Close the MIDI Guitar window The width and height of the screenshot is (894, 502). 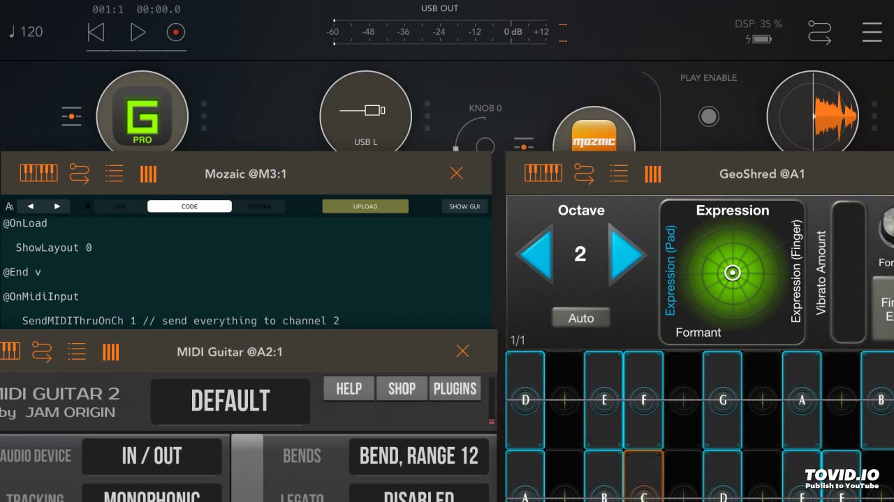point(462,351)
